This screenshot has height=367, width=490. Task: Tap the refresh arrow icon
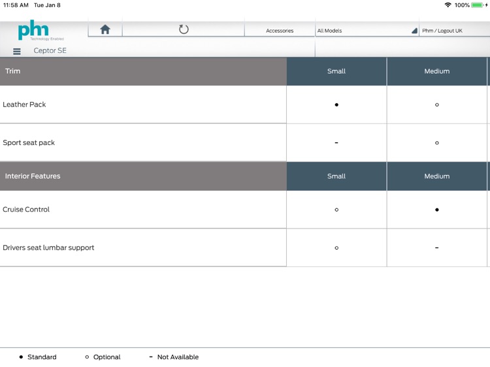click(x=184, y=29)
